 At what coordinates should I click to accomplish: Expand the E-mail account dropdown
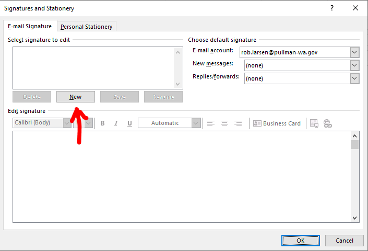(x=355, y=52)
